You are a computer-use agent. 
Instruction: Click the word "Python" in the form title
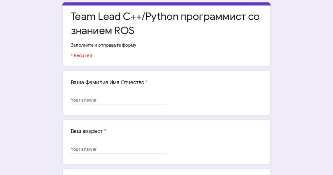point(162,17)
